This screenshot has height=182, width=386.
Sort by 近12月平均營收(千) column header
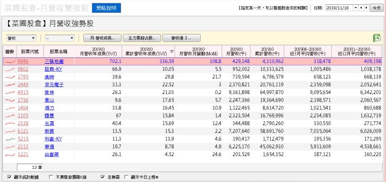tap(357, 51)
